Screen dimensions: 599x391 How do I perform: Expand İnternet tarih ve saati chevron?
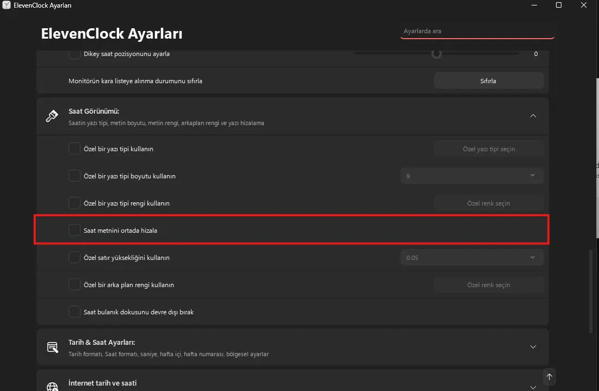click(x=533, y=387)
